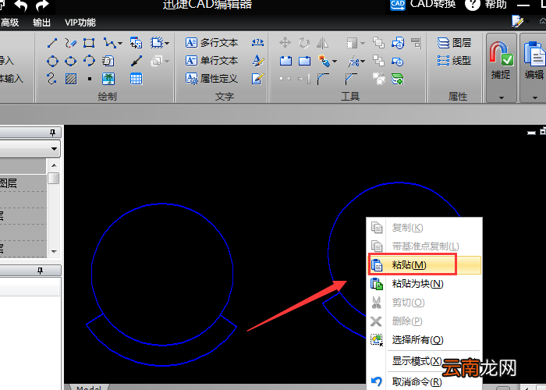The image size is (546, 390).
Task: Click the insert image palm tree icon
Action: point(108,79)
